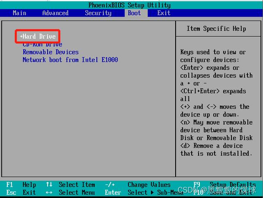Click 'Keys used to view or' help text
The width and height of the screenshot is (263, 198).
(x=213, y=52)
